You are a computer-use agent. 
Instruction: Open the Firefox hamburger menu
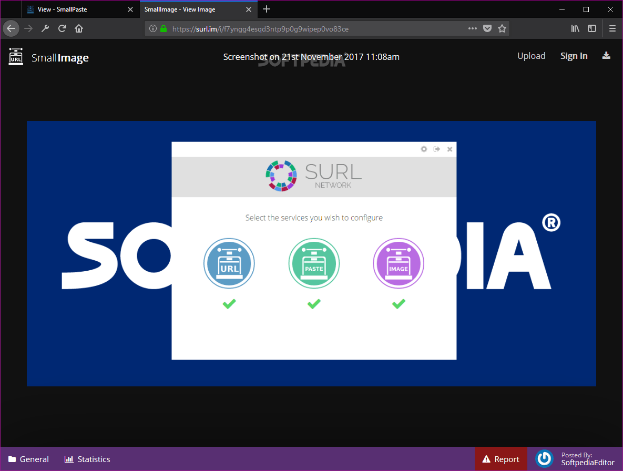[x=612, y=28]
